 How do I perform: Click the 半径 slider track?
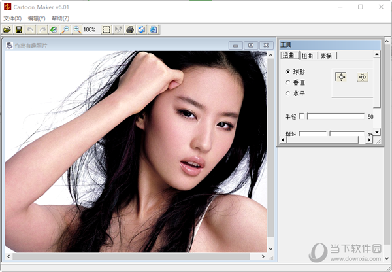pyautogui.click(x=336, y=116)
